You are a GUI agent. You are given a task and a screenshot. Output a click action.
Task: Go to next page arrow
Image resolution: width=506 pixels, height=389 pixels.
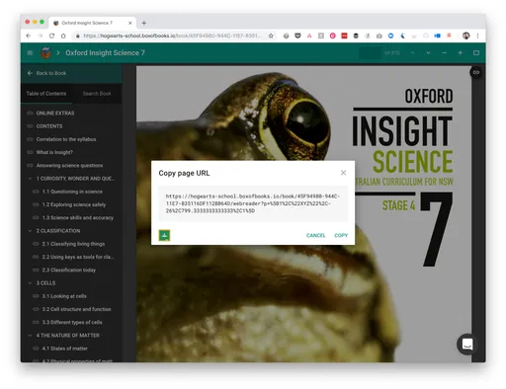click(x=428, y=53)
